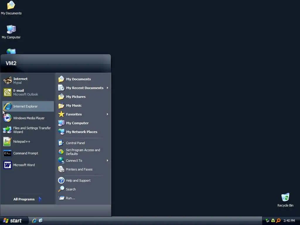The image size is (300, 225).
Task: Open My Documents in Start menu
Action: (x=83, y=79)
